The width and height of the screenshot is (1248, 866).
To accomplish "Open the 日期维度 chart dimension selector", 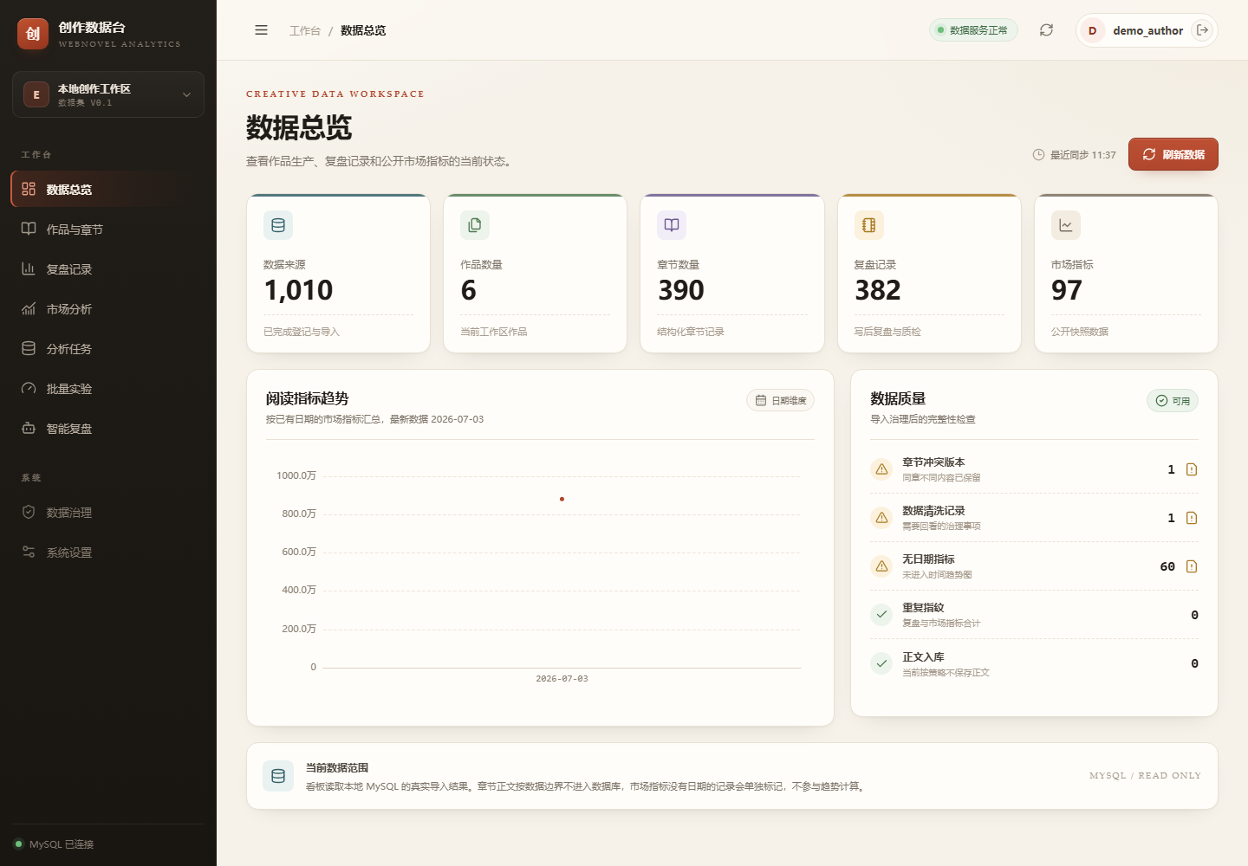I will click(x=780, y=400).
